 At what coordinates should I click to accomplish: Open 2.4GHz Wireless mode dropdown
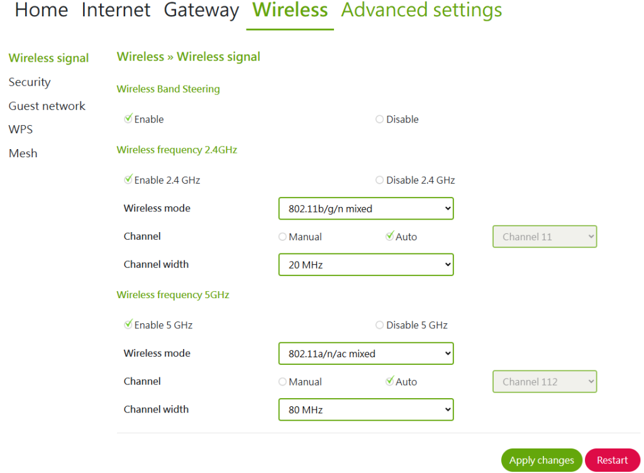pos(365,209)
